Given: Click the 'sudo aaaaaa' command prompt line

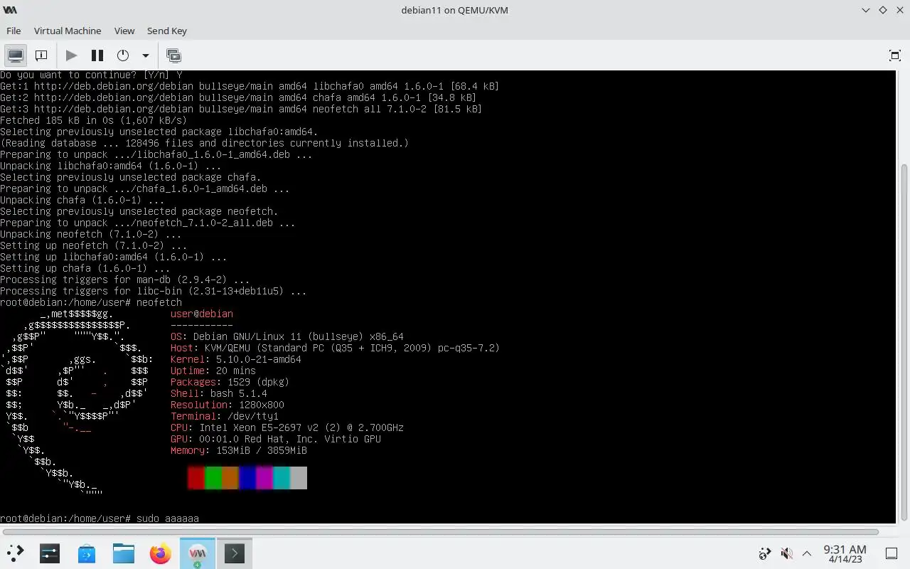Looking at the screenshot, I should point(100,519).
